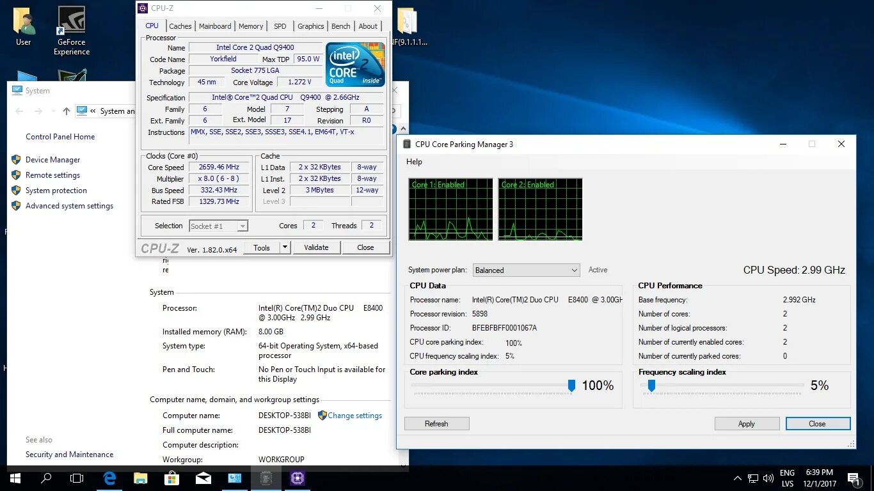
Task: Open the User folder desktop icon
Action: [24, 26]
